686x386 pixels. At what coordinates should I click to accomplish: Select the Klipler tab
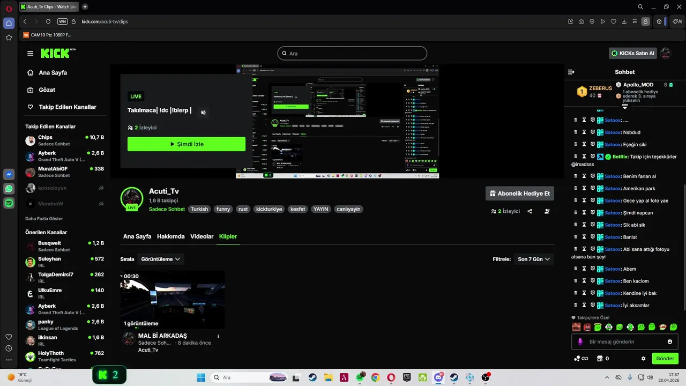228,236
